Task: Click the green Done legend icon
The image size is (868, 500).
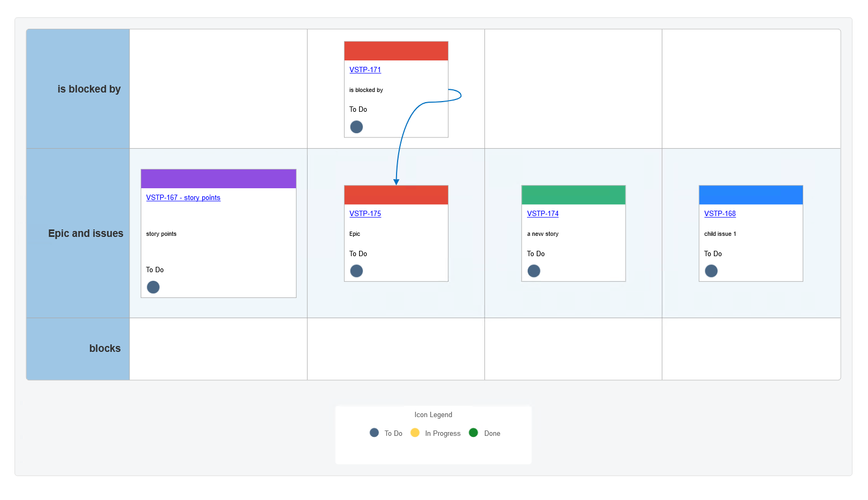Action: [473, 433]
